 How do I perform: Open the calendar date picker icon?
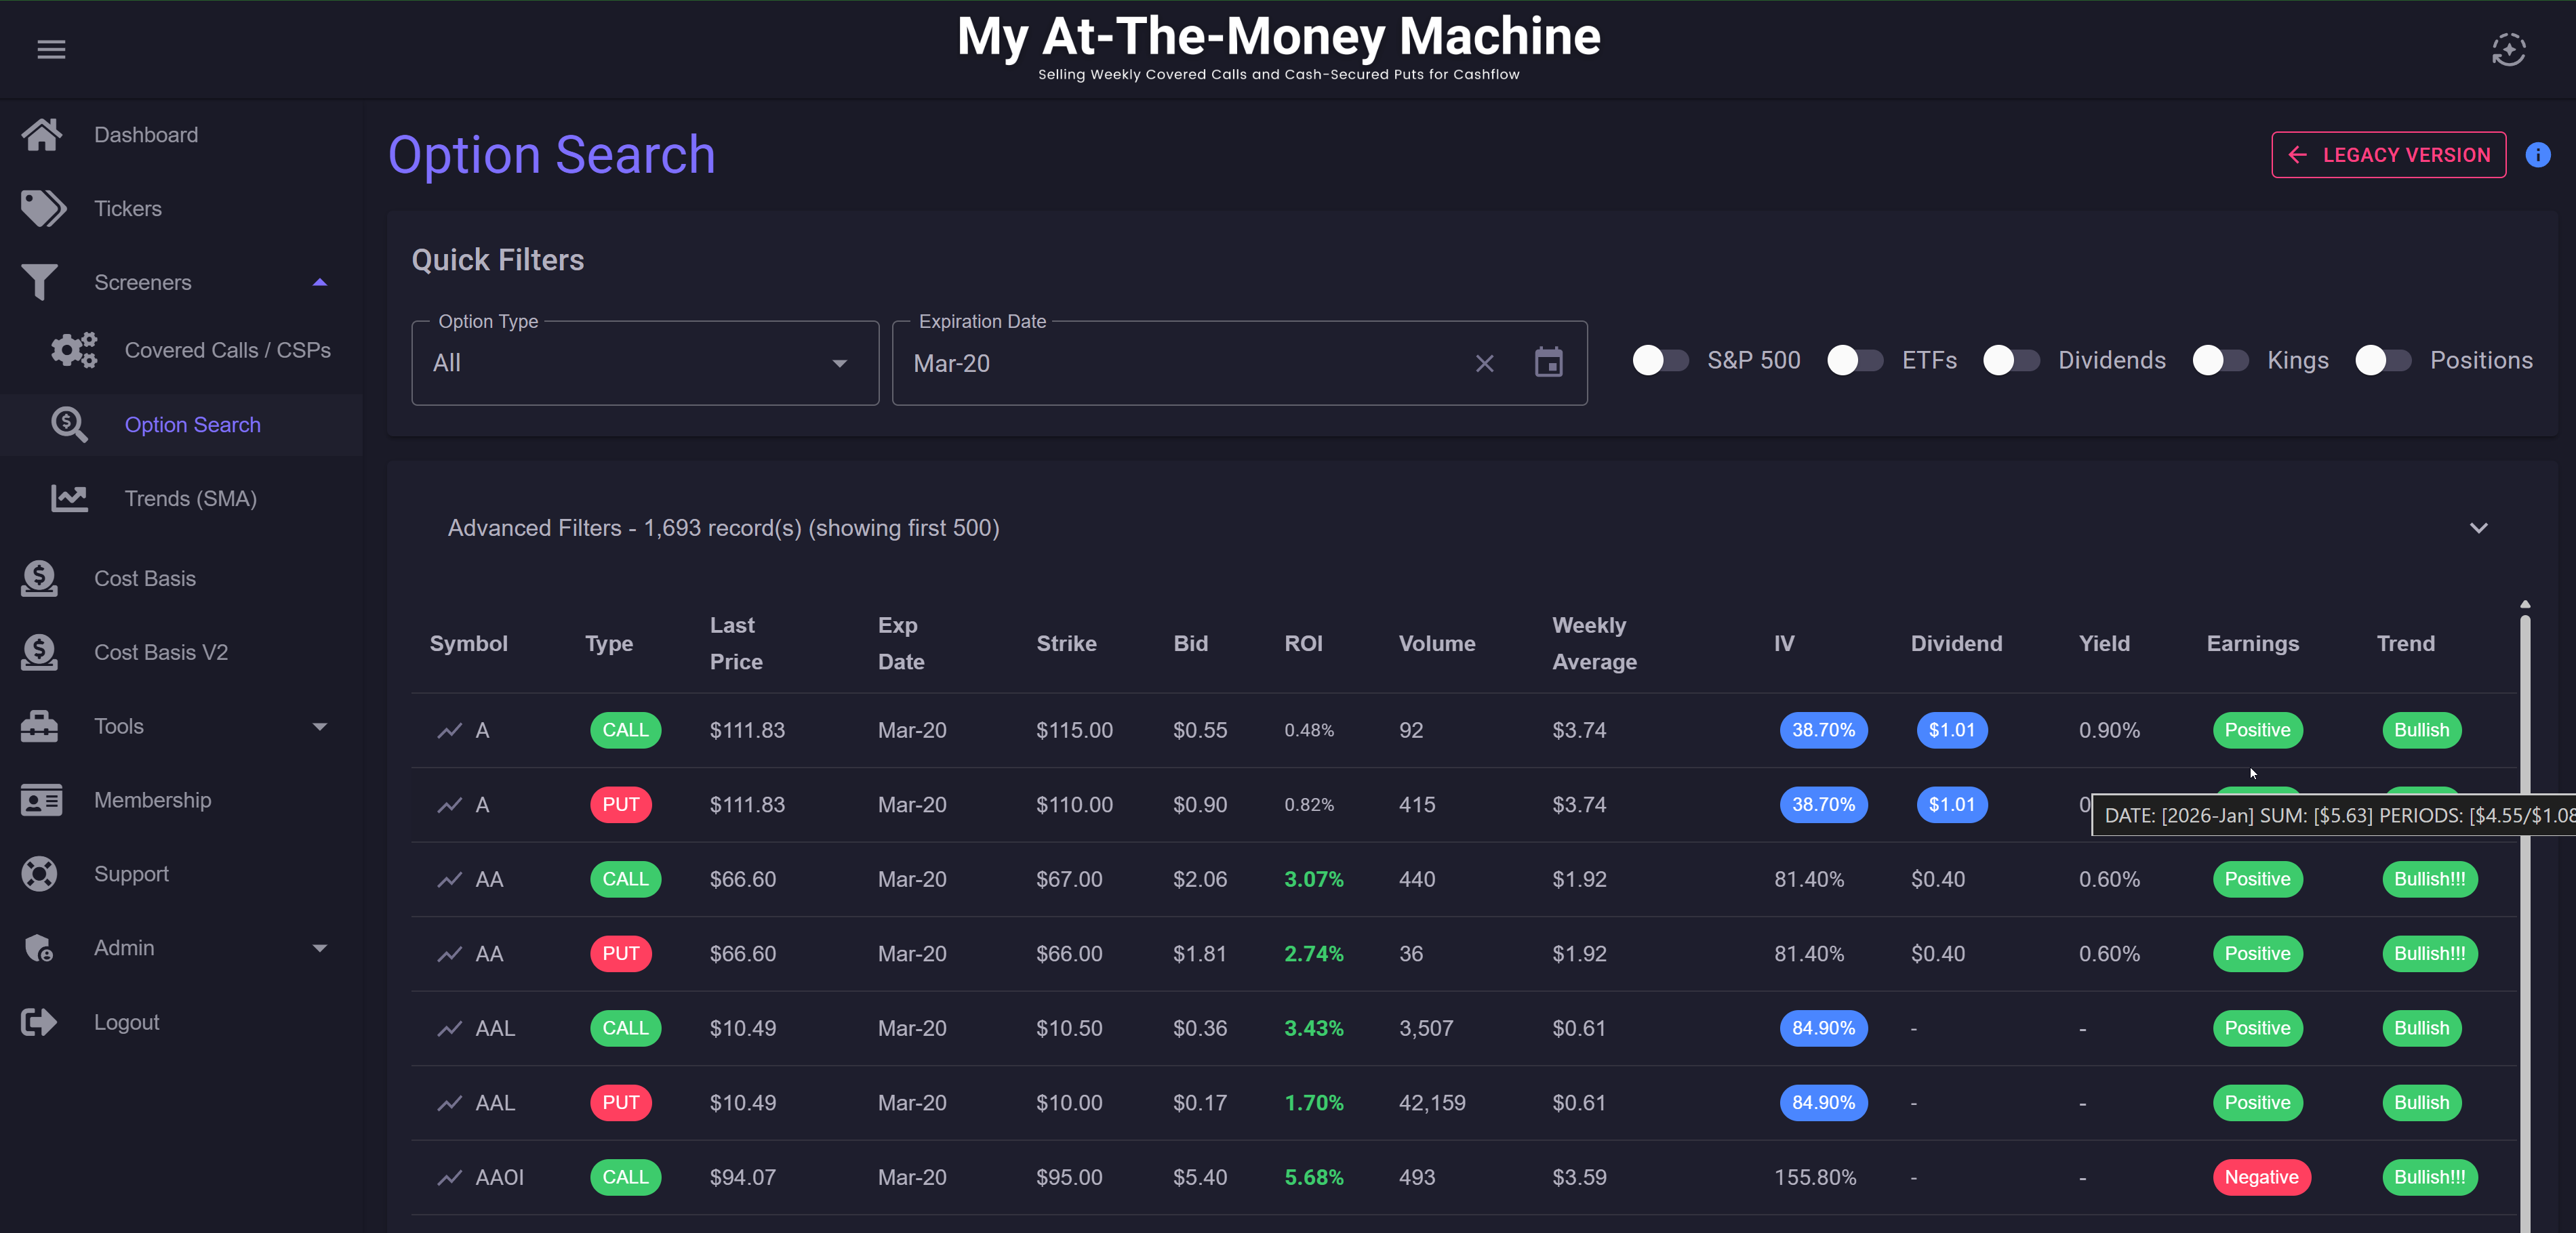[x=1548, y=362]
